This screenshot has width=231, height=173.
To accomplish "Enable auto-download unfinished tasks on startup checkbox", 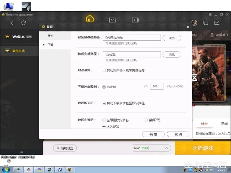I will click(104, 70).
